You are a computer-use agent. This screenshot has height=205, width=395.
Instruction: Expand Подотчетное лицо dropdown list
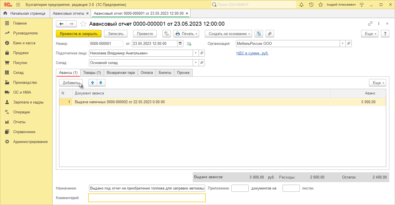196,53
